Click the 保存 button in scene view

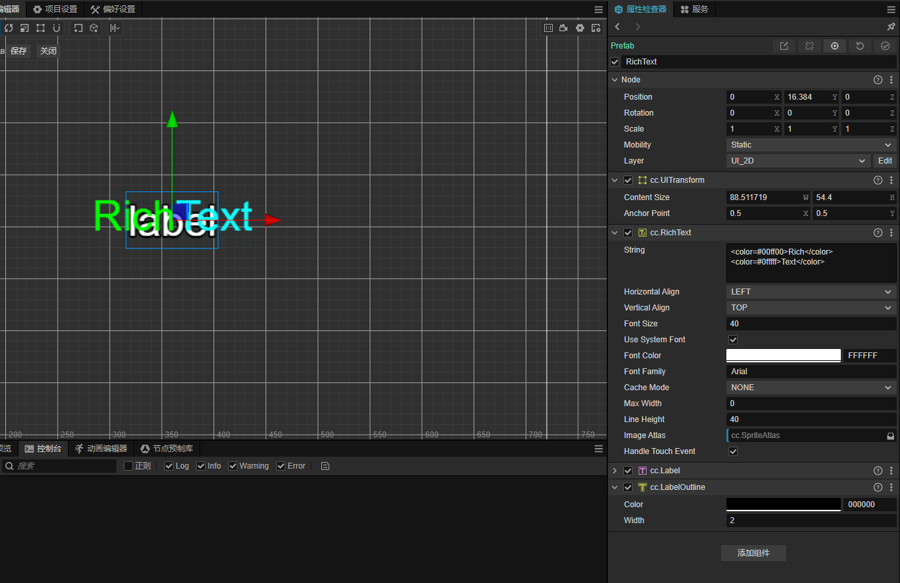pos(19,51)
